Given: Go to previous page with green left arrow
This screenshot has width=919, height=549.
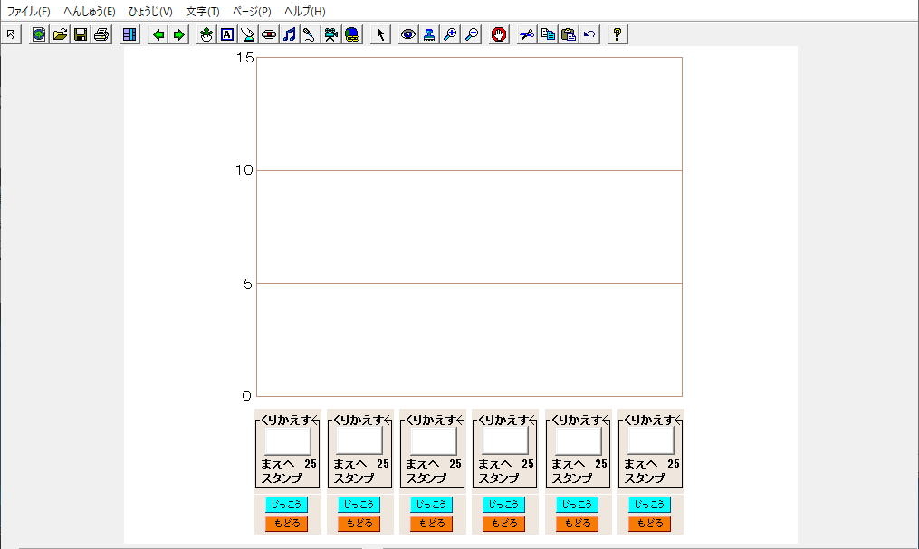Looking at the screenshot, I should pos(158,34).
